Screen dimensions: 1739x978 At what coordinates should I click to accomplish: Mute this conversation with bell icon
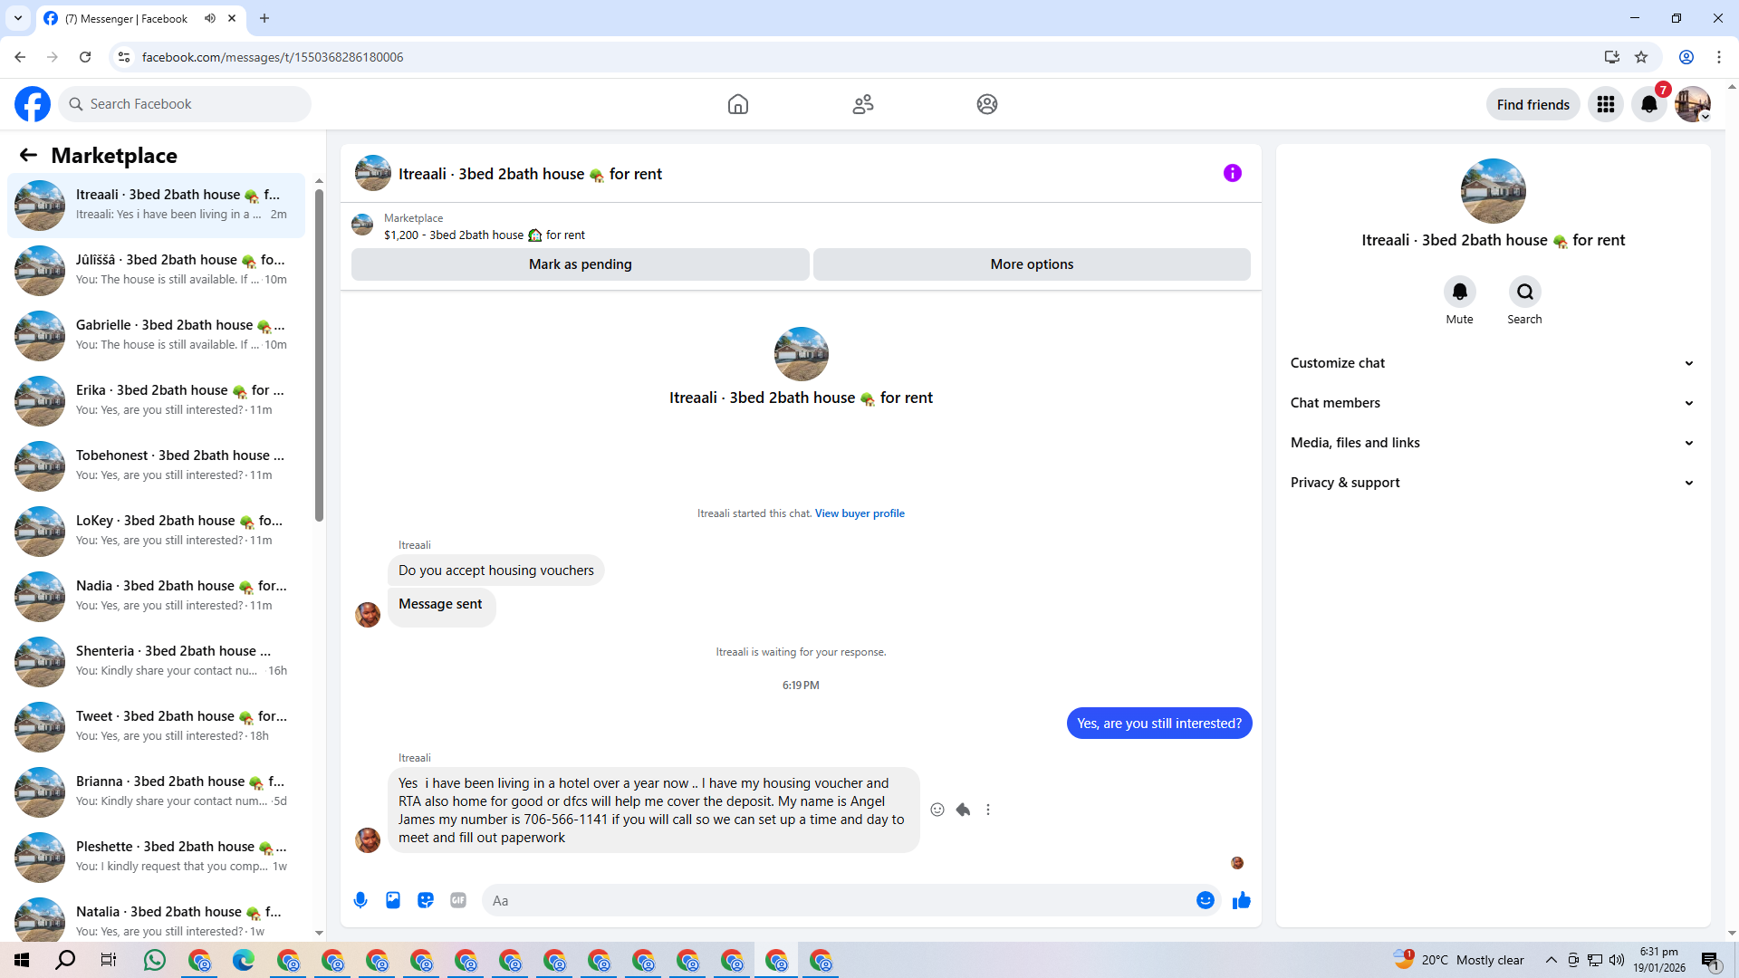1459,292
